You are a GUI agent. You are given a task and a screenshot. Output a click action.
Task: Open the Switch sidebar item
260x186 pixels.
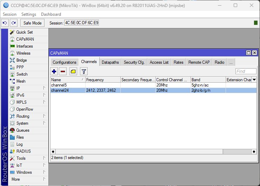(x=28, y=74)
